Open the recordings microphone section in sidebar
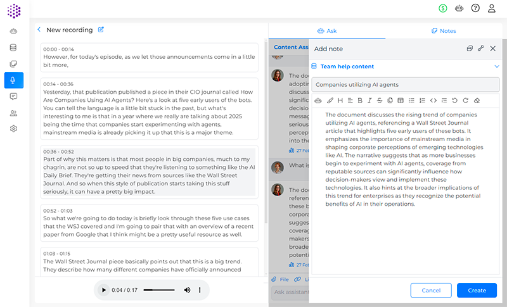507x307 pixels. point(13,80)
